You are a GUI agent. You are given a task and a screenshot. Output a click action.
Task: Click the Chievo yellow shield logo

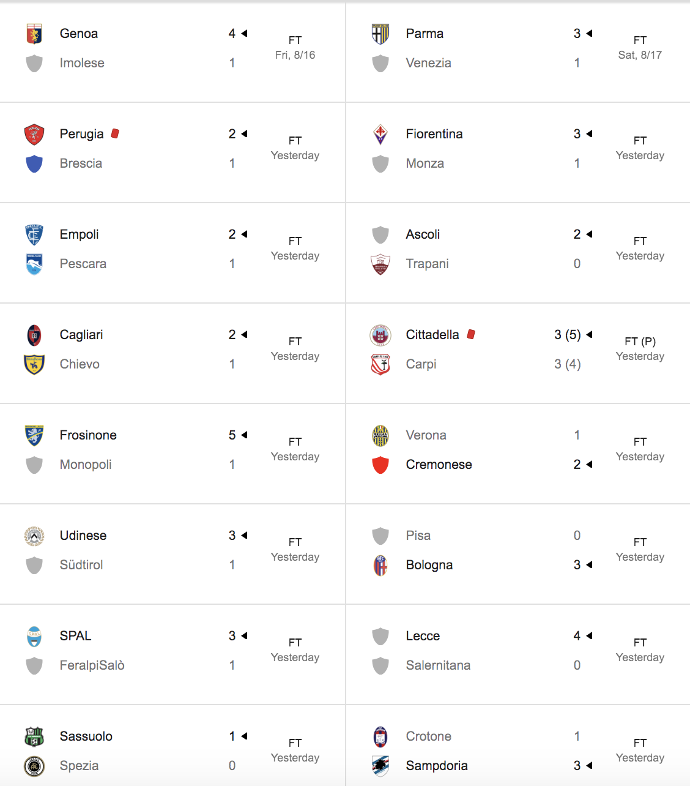[x=34, y=364]
